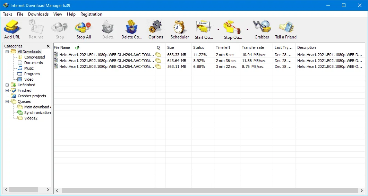This screenshot has height=196, width=368.
Task: Open the View menu
Action: click(58, 14)
